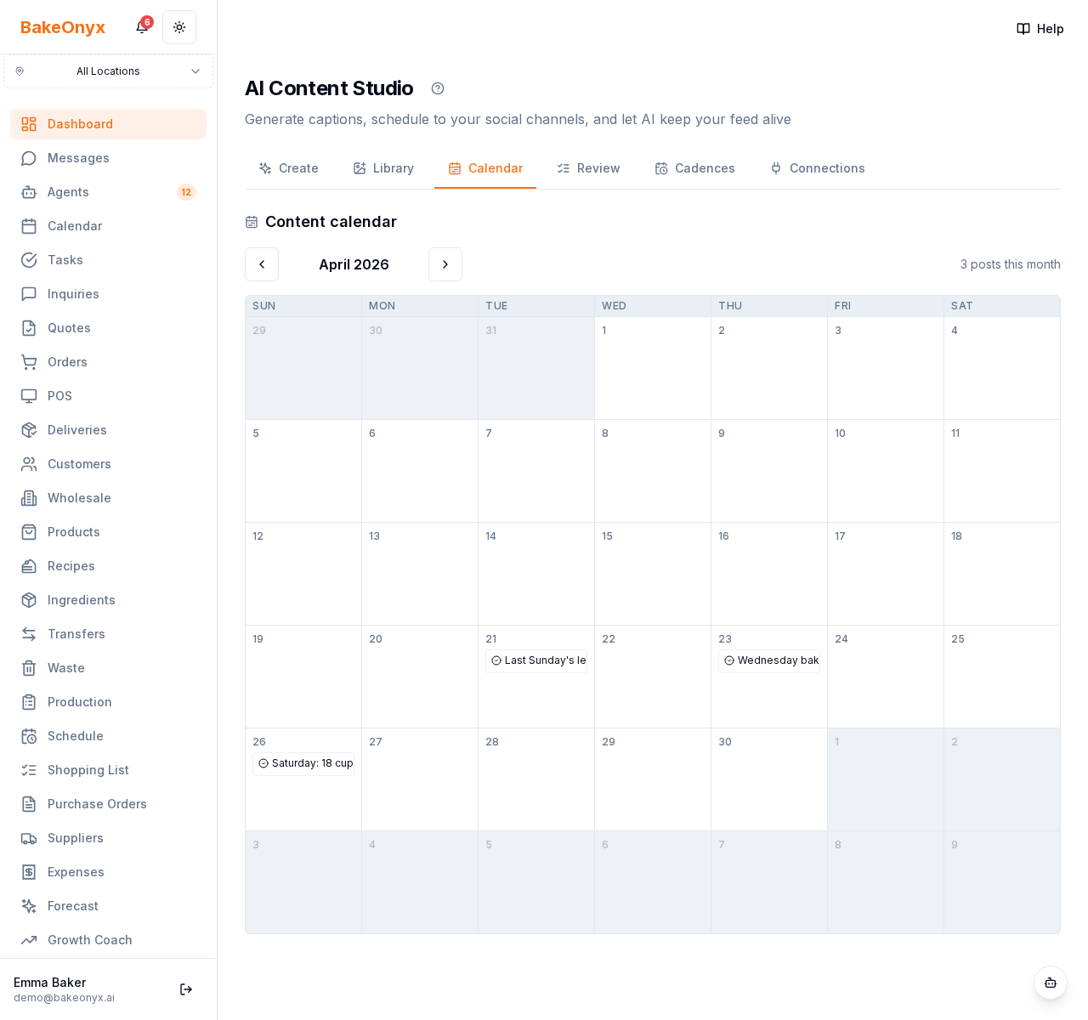The image size is (1088, 1020).
Task: Open the 'Saturday: 18 cup' post
Action: 303,763
